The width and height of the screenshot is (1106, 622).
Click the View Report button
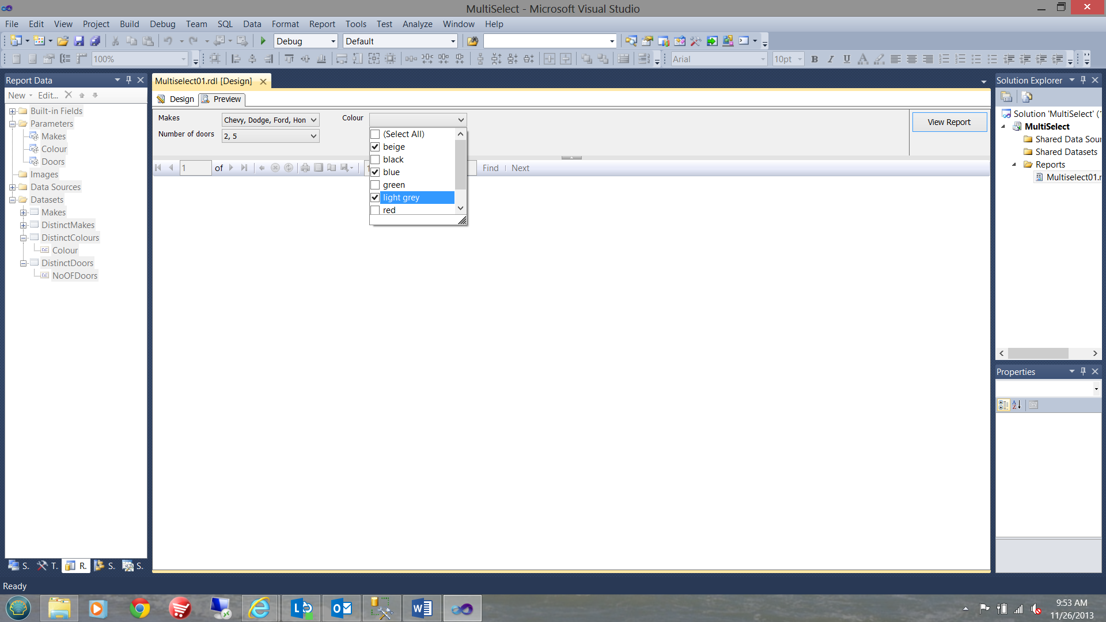(949, 122)
